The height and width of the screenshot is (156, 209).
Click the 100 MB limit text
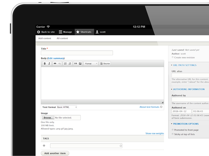[x=48, y=125]
